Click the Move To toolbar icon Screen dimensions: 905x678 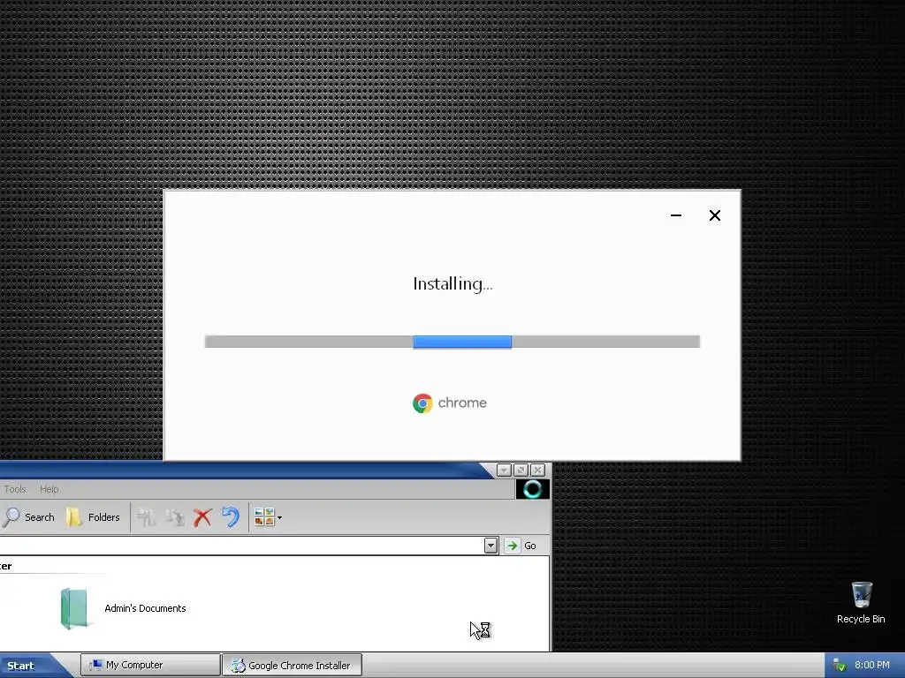147,517
